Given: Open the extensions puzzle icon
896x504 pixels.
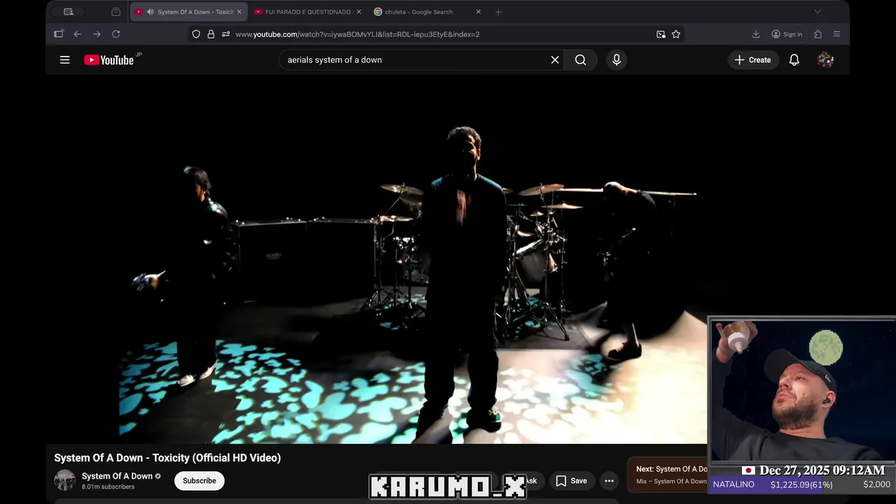Looking at the screenshot, I should pos(818,34).
